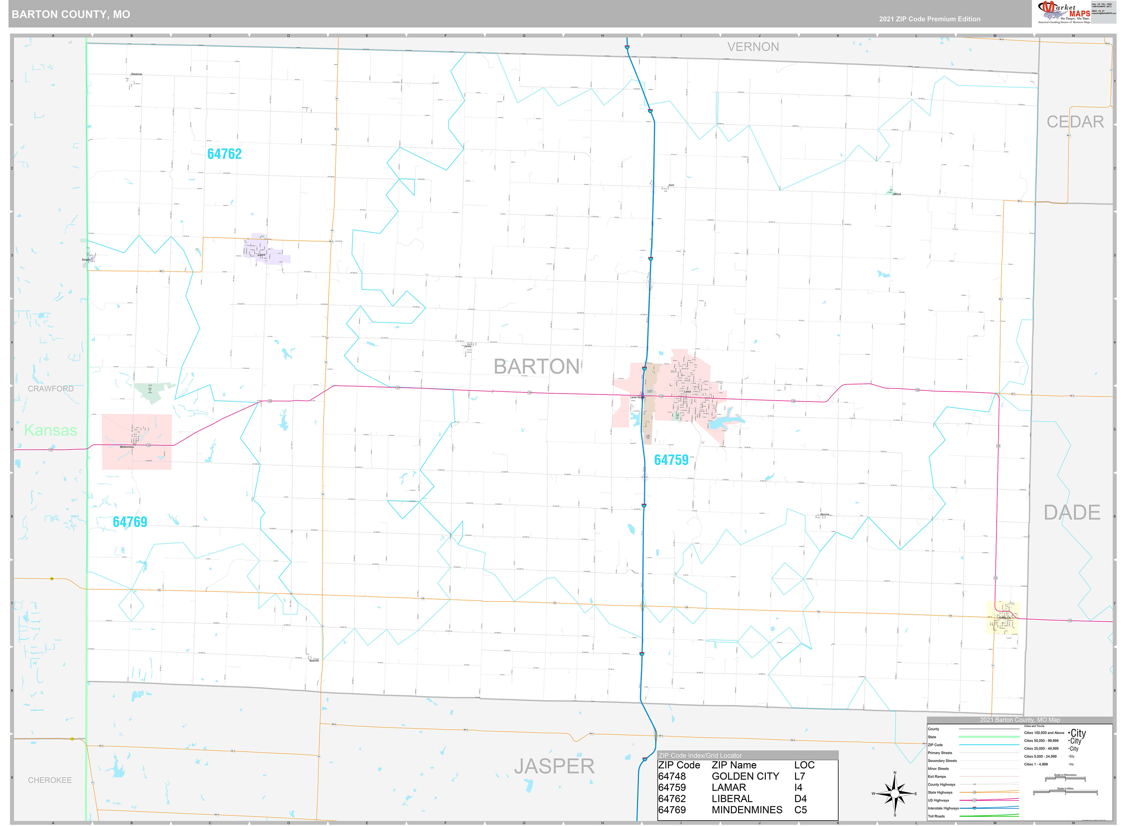Click the US Highways shield symbol in legend

(974, 801)
